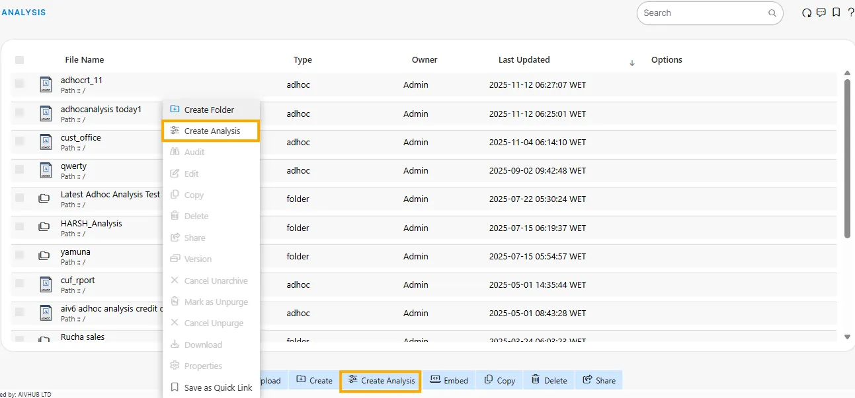Open help via the question mark icon
This screenshot has width=855, height=398.
[850, 13]
